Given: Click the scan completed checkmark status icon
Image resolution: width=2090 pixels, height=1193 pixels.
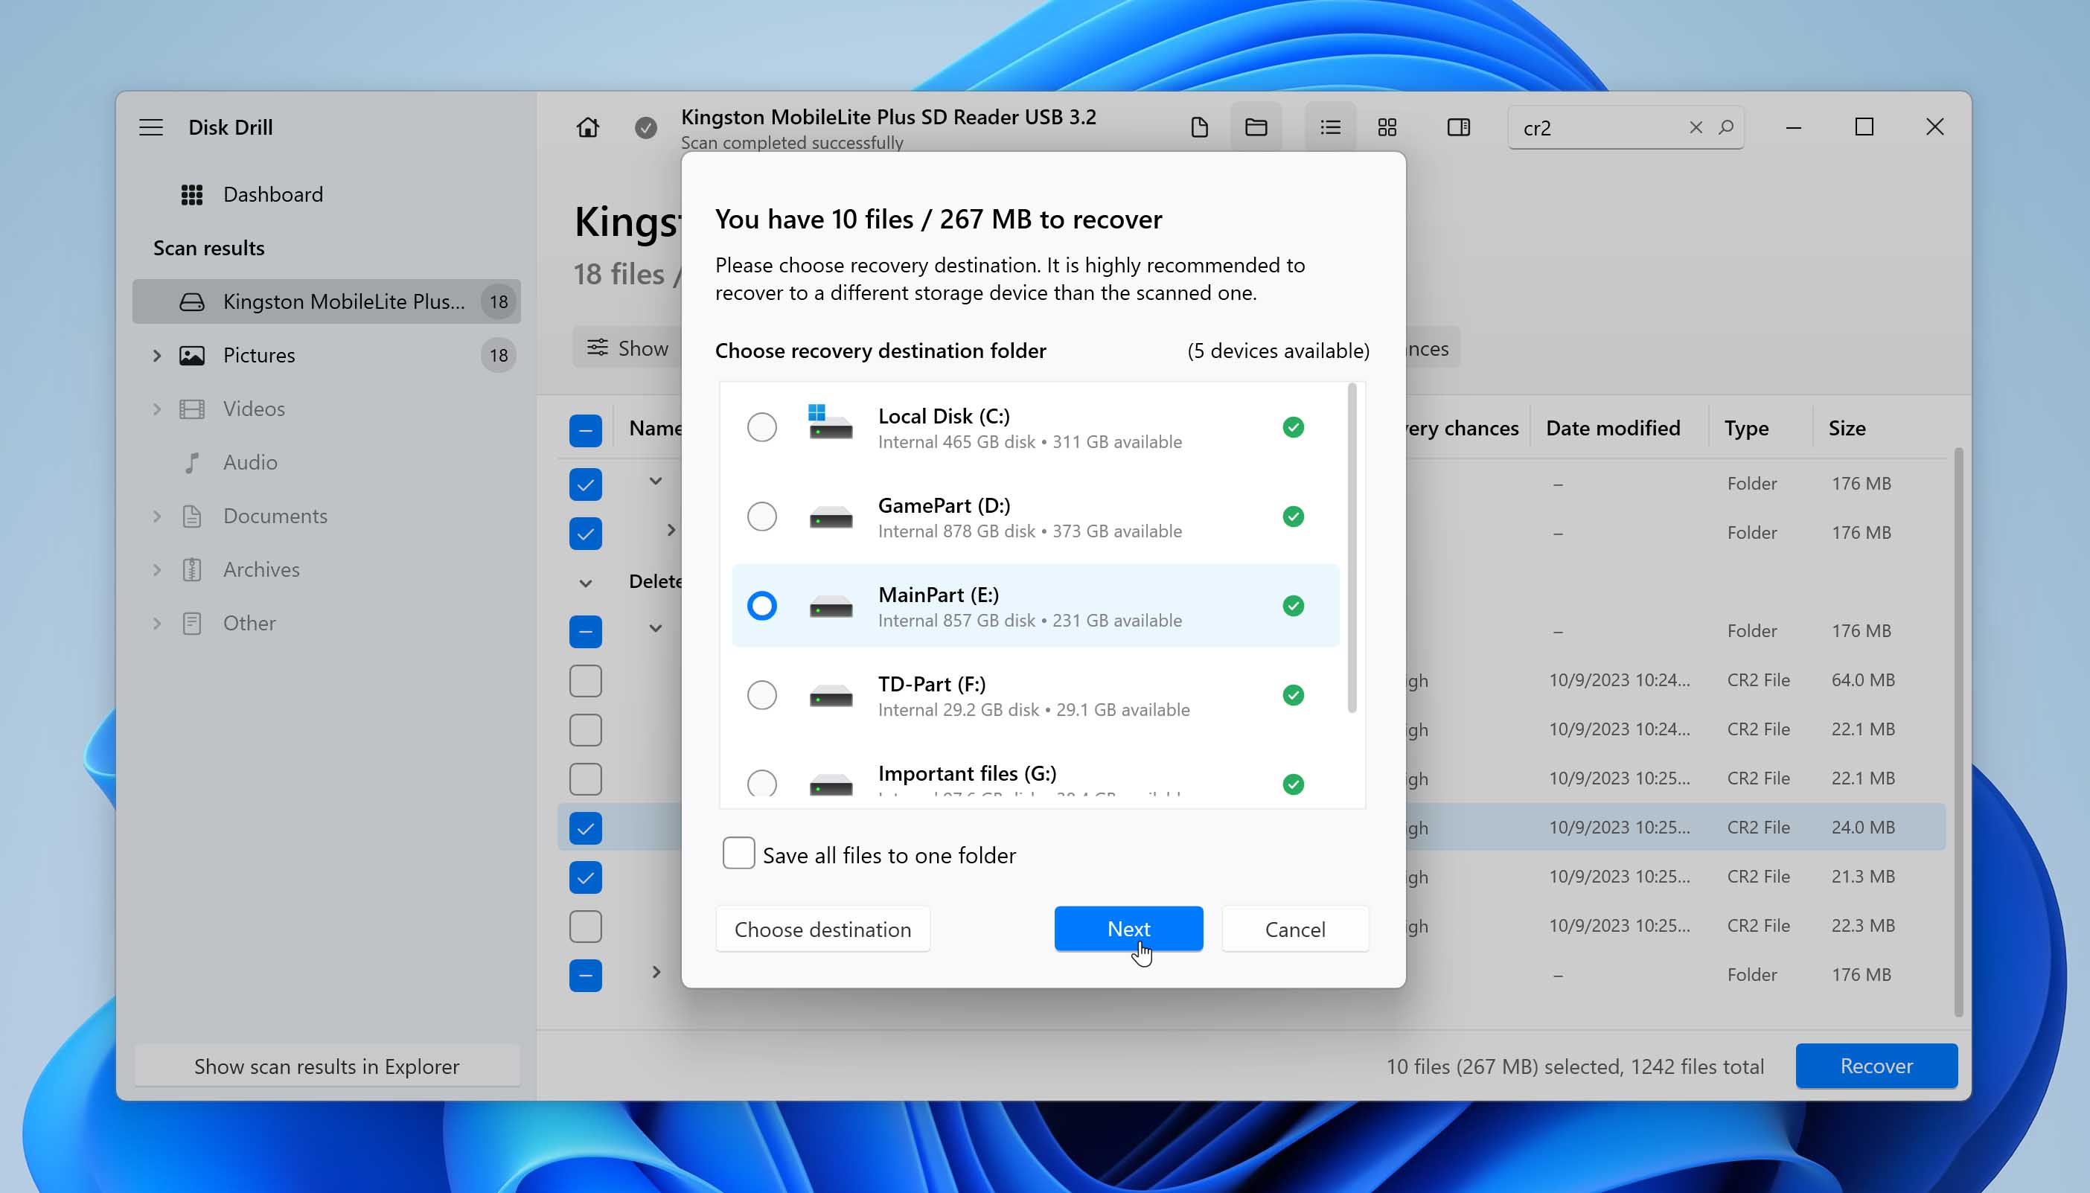Looking at the screenshot, I should [x=645, y=128].
